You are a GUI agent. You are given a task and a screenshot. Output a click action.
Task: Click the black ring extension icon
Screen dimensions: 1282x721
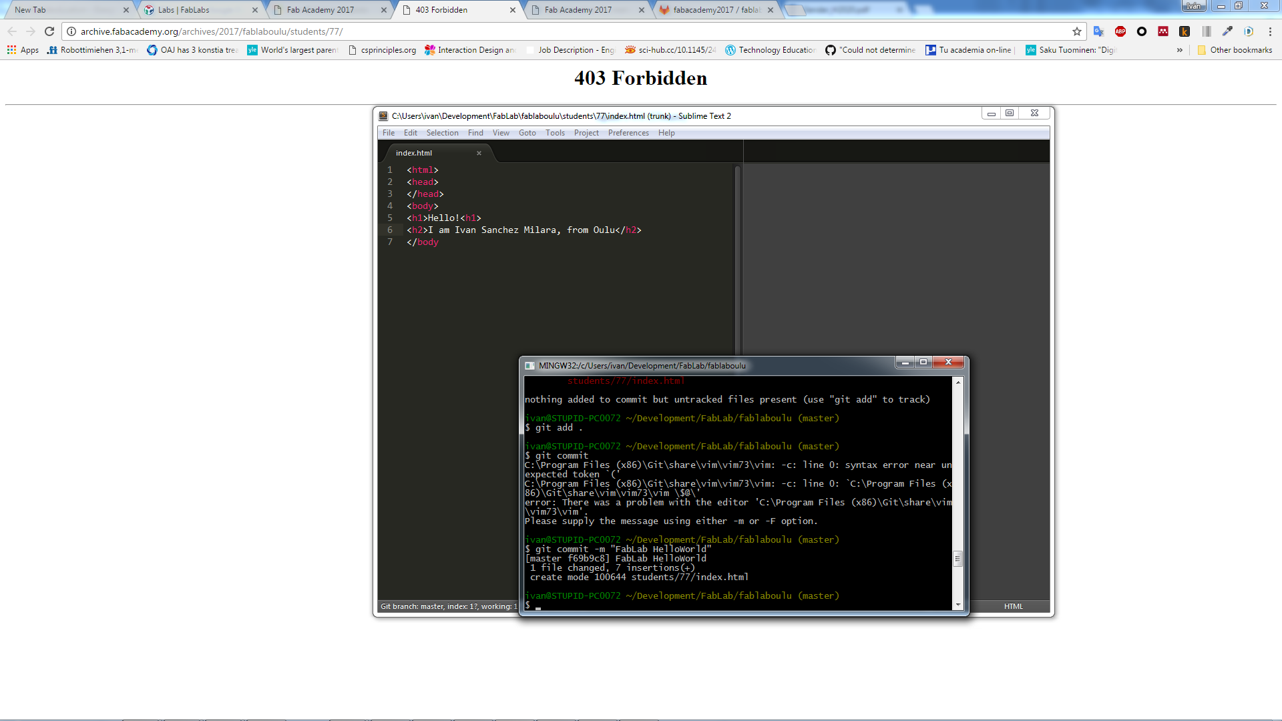[1142, 31]
